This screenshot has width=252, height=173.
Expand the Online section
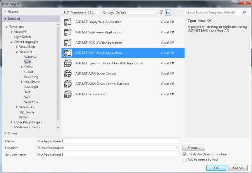(5, 133)
